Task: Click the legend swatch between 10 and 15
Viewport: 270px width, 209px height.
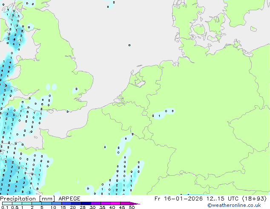Action: (57, 203)
